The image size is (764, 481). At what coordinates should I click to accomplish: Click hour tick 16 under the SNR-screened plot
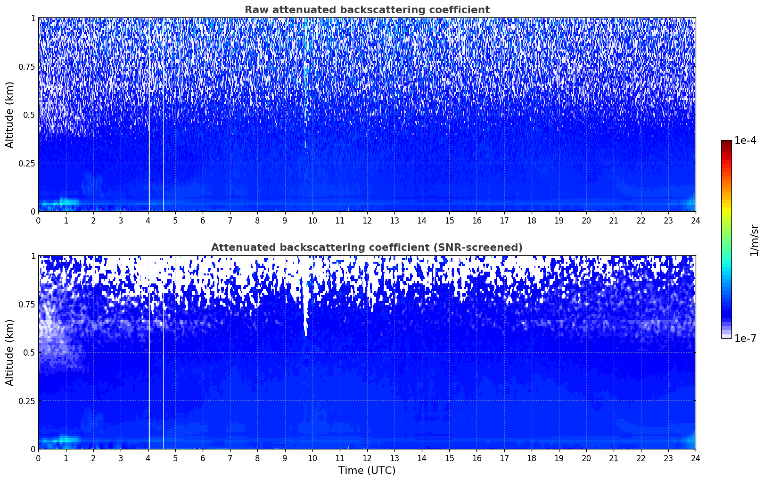tap(476, 458)
